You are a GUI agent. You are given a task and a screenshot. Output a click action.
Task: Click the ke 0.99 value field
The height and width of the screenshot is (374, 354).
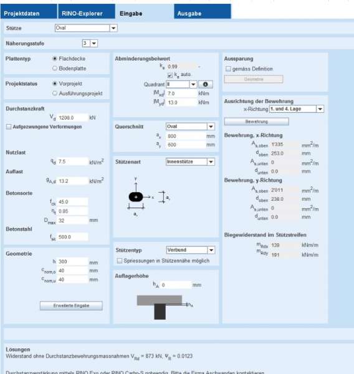181,67
